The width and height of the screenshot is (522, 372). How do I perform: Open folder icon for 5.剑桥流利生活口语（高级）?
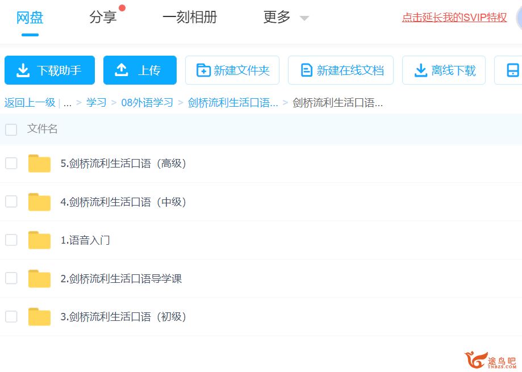point(39,164)
